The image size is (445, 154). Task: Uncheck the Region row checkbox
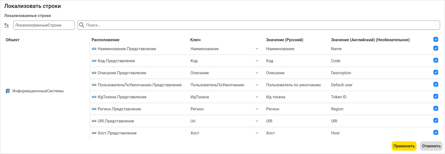click(436, 108)
